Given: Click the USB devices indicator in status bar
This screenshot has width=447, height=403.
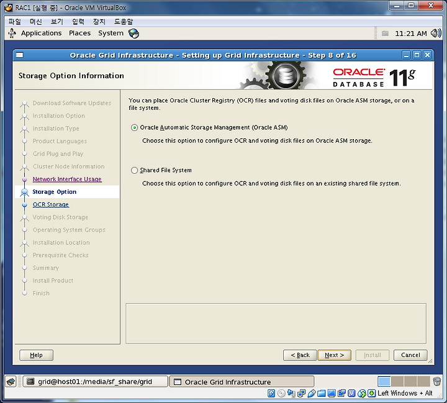Looking at the screenshot, I should click(x=311, y=394).
